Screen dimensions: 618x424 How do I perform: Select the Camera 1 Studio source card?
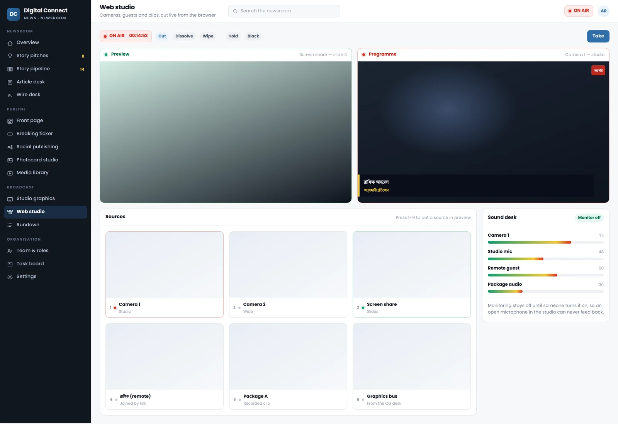165,275
